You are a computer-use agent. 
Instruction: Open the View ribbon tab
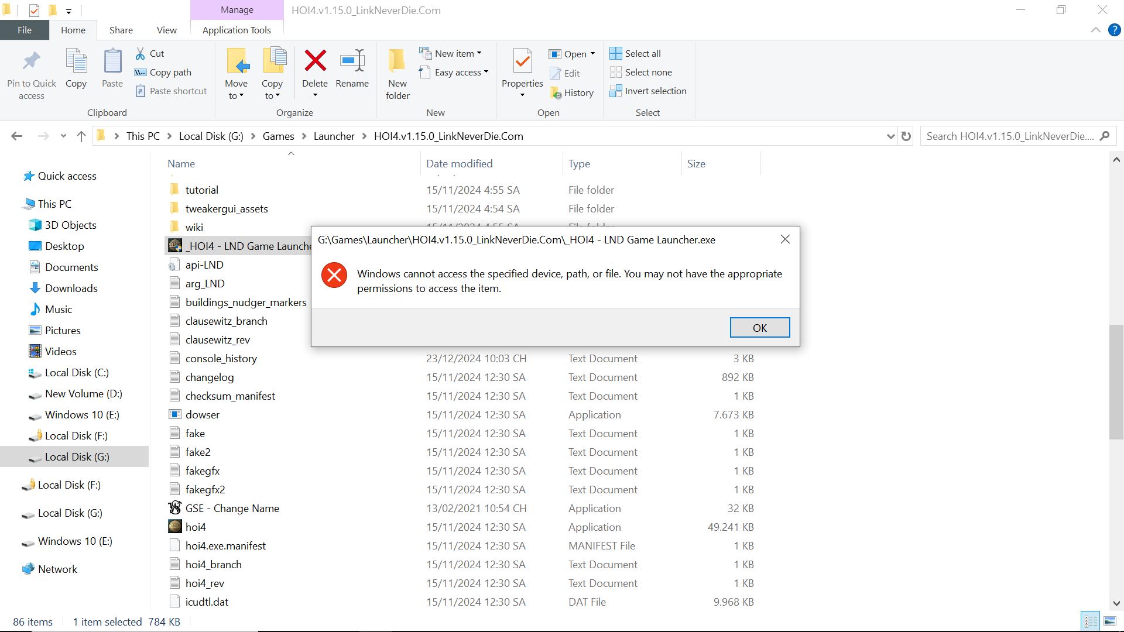(x=166, y=30)
